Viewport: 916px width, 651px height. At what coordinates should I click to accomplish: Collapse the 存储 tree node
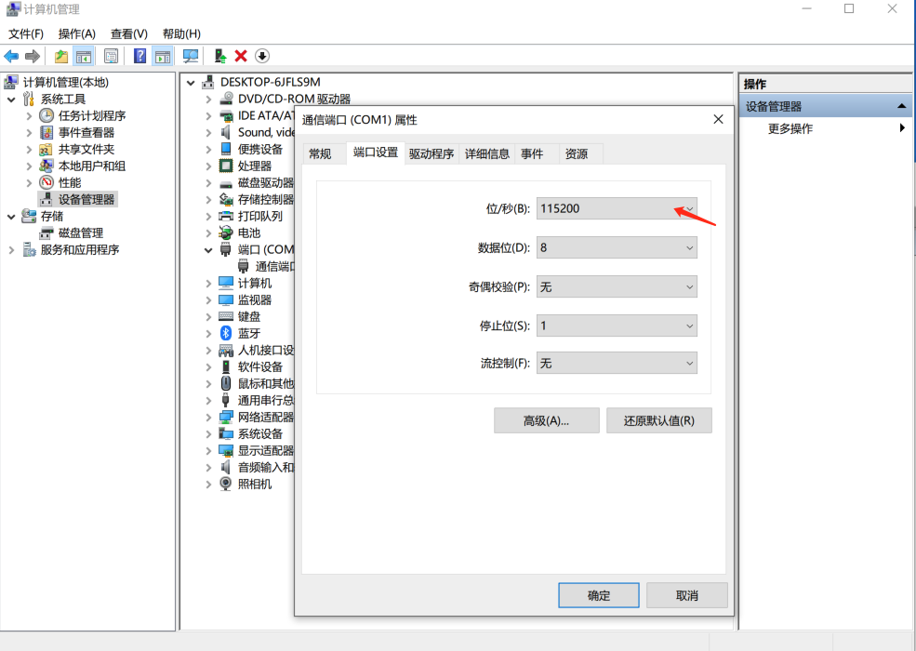12,216
